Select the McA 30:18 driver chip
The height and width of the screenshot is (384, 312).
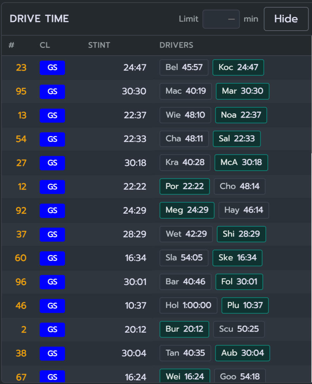241,162
